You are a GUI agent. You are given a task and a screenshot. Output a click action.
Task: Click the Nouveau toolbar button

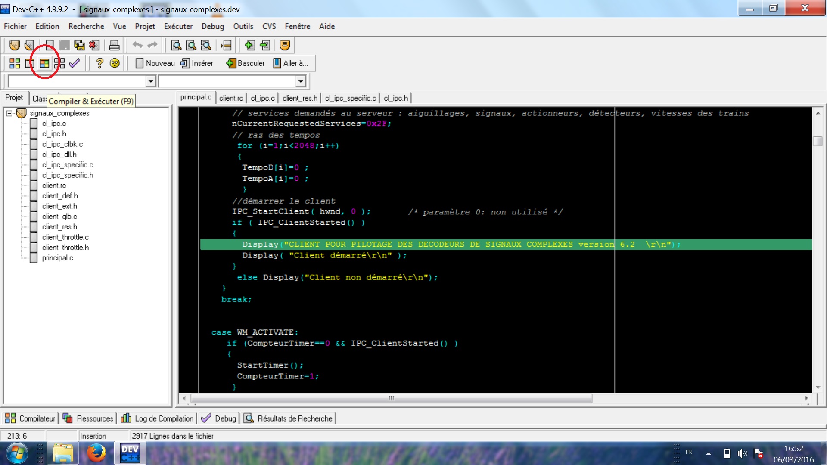155,63
